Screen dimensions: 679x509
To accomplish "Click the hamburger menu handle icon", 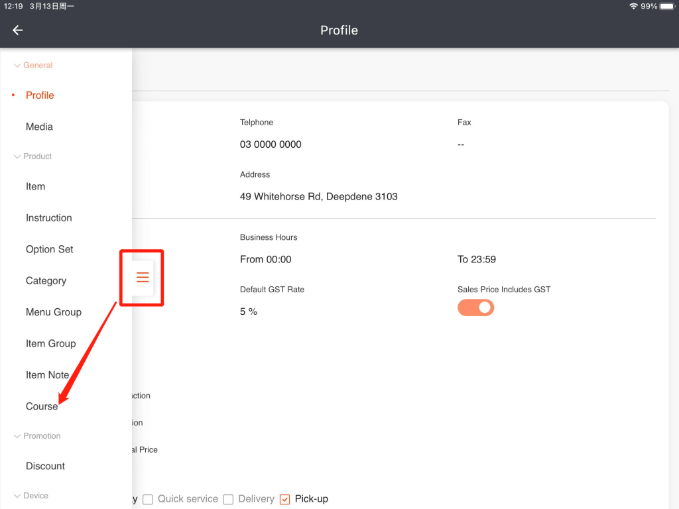I will [x=143, y=277].
